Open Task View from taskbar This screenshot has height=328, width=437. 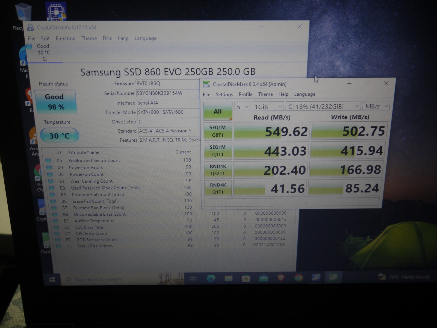coord(193,279)
